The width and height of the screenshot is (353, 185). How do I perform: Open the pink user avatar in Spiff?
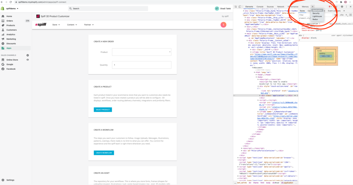point(223,25)
